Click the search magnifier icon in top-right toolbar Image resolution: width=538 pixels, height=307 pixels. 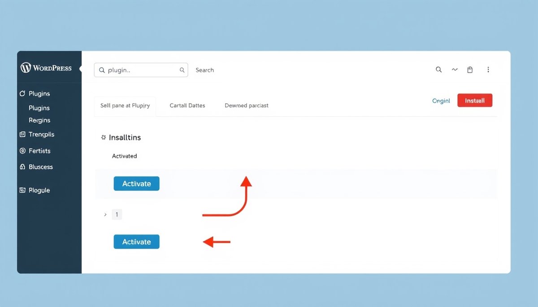click(439, 70)
